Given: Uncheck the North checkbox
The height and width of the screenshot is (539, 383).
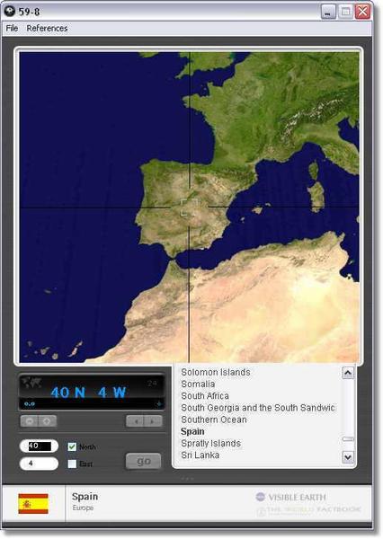Looking at the screenshot, I should [72, 446].
